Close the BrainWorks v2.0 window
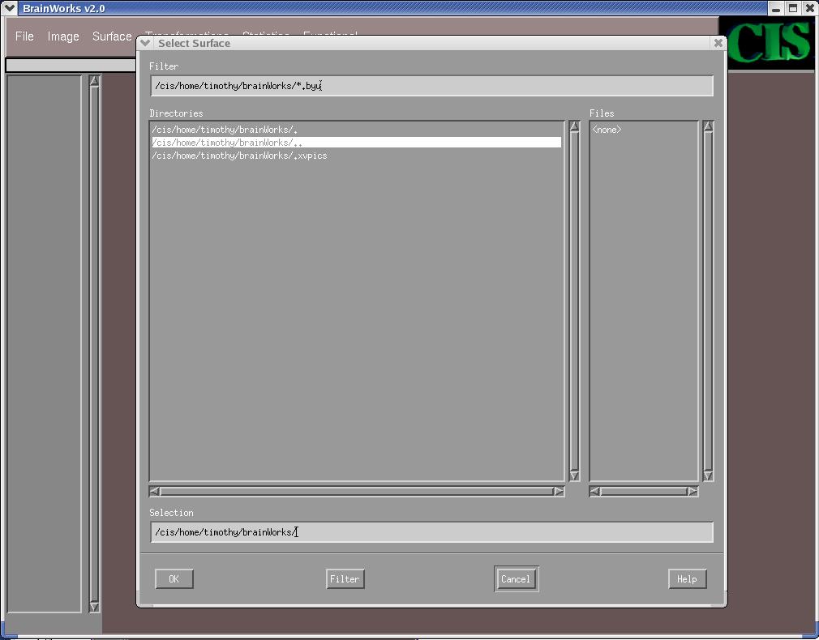Screen dimensions: 819x640 pos(809,8)
